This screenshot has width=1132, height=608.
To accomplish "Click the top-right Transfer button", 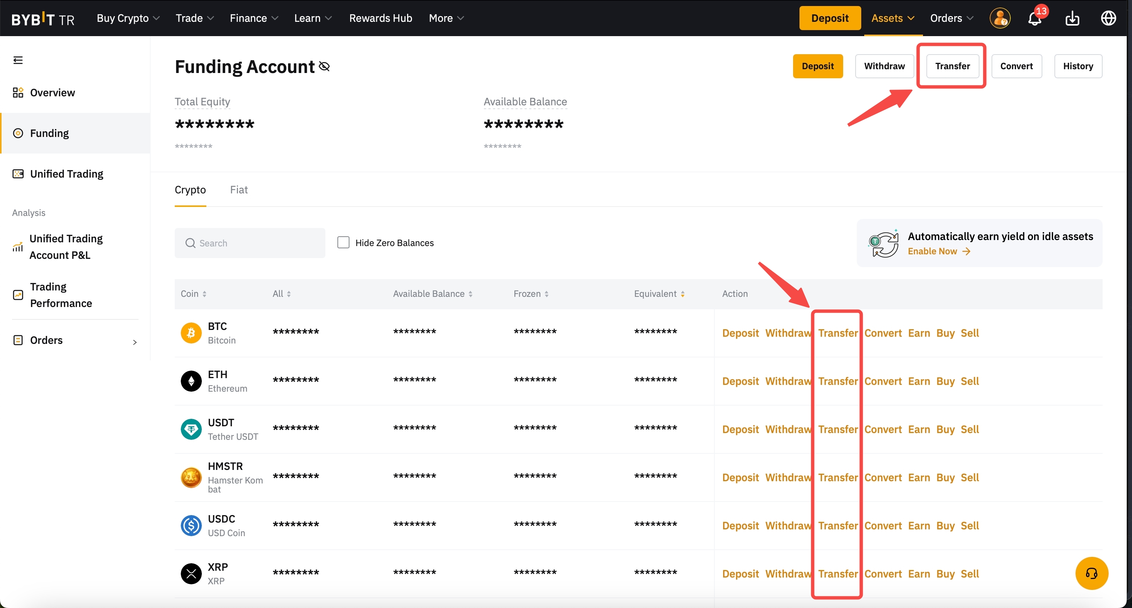I will point(952,66).
